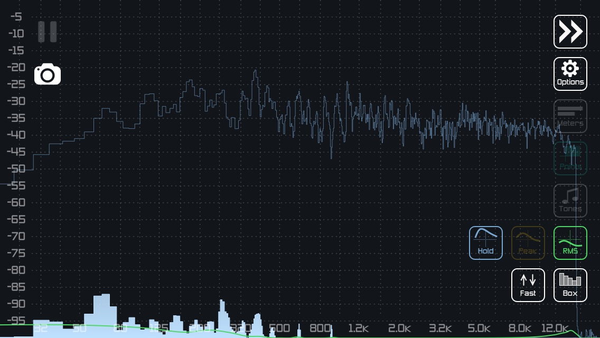
Task: Open the Meters panel
Action: (x=570, y=116)
